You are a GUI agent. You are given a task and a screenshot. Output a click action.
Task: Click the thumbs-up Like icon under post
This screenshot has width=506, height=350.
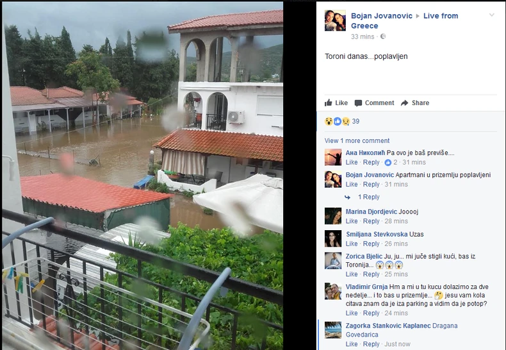point(328,103)
